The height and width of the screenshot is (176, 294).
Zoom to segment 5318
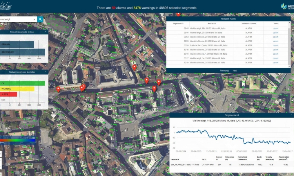point(276,63)
